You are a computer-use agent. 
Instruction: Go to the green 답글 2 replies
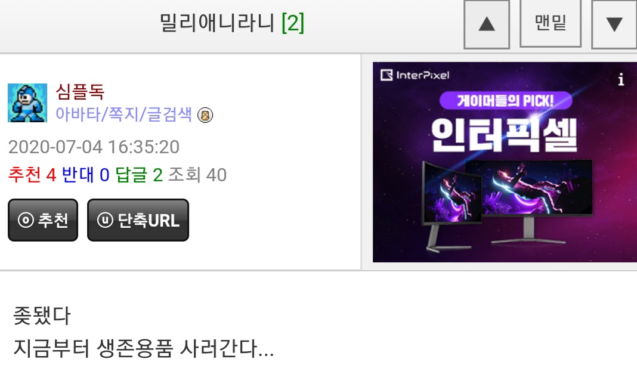point(139,175)
